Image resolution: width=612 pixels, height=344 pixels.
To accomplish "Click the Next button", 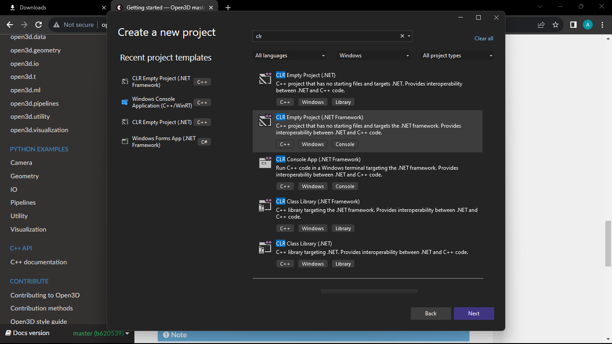I will (474, 314).
